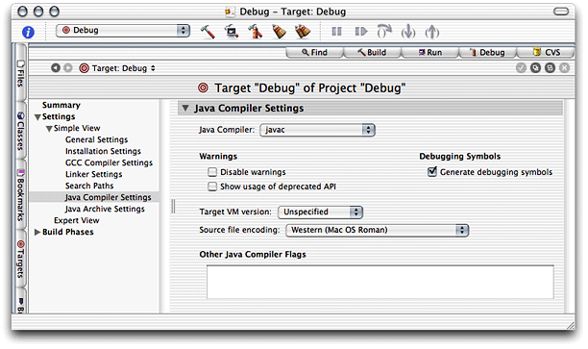Click the Step Into down-arrow icon
Screen dimensions: 588x349
click(x=408, y=32)
